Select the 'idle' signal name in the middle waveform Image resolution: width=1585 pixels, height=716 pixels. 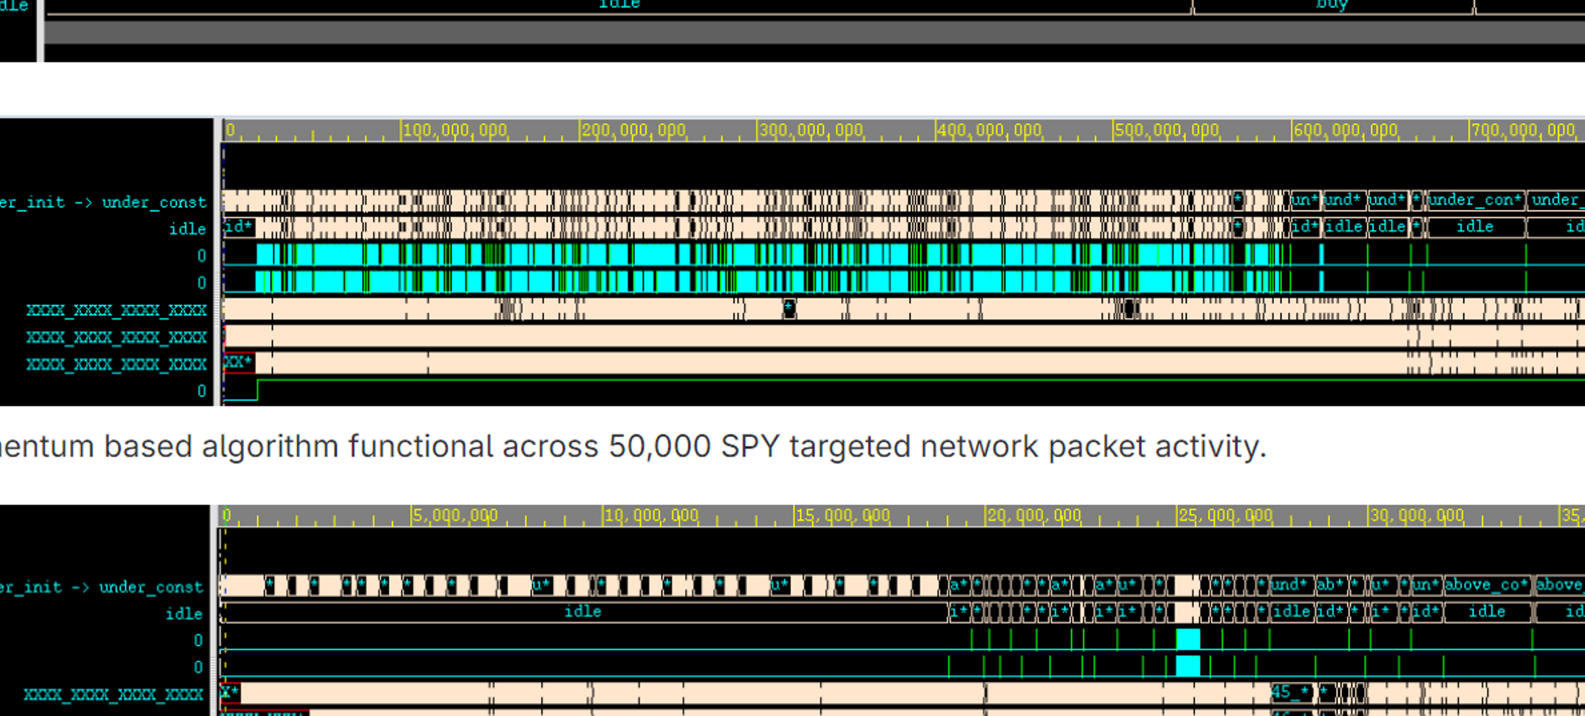[188, 228]
